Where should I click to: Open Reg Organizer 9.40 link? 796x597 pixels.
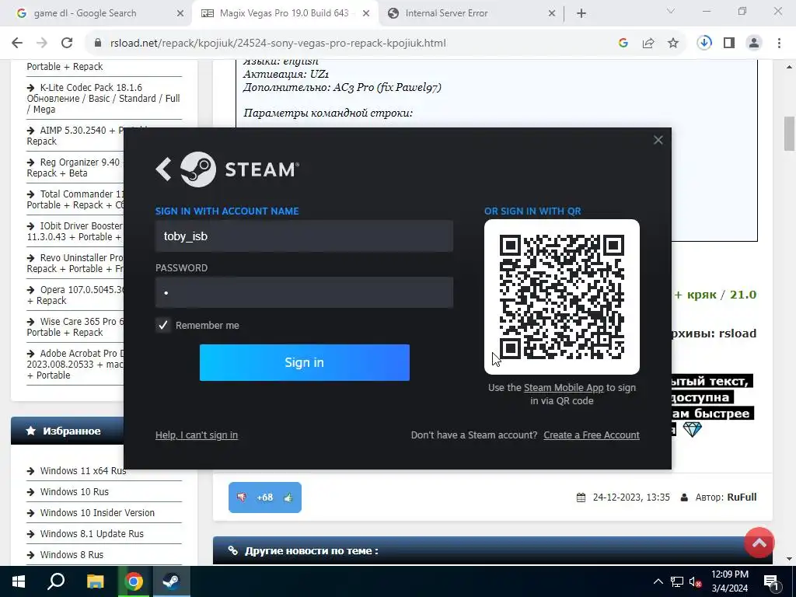point(75,168)
